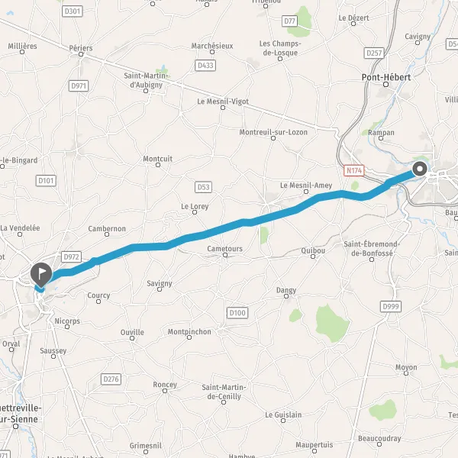This screenshot has width=458, height=458.
Task: Click the circular route start marker
Action: [420, 169]
